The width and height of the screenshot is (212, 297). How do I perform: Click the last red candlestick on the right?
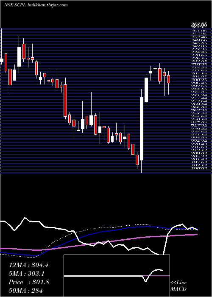click(168, 79)
